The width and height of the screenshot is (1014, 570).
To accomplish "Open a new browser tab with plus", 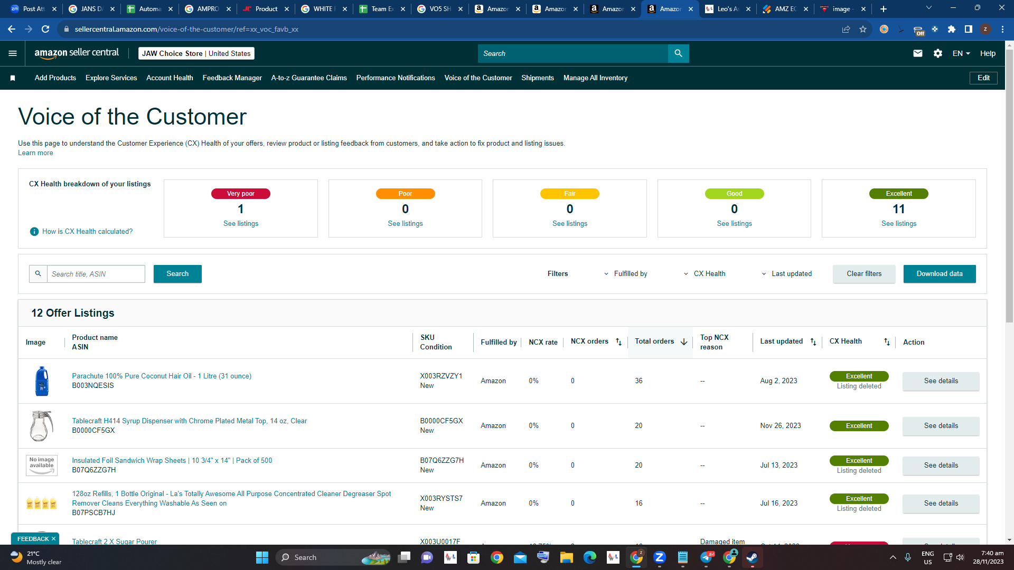I will pyautogui.click(x=884, y=9).
